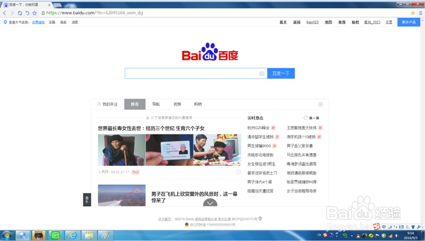This screenshot has width=425, height=241.
Task: Open the hao123 link in top nav
Action: point(312,22)
